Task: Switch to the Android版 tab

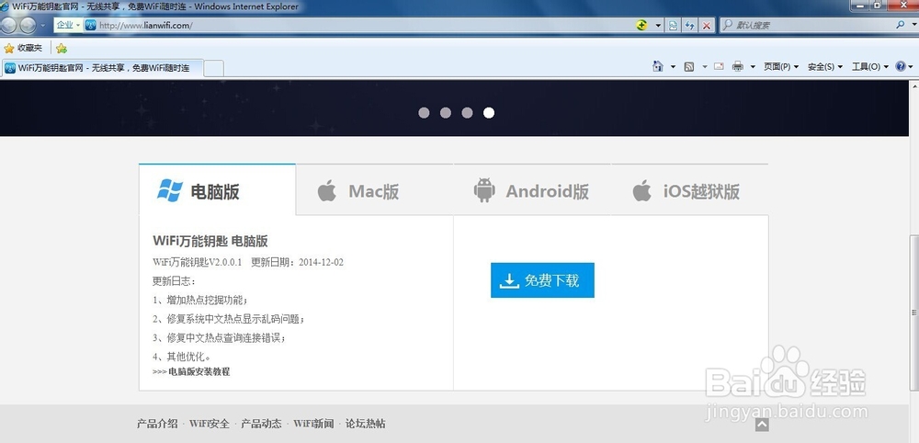Action: pyautogui.click(x=532, y=190)
